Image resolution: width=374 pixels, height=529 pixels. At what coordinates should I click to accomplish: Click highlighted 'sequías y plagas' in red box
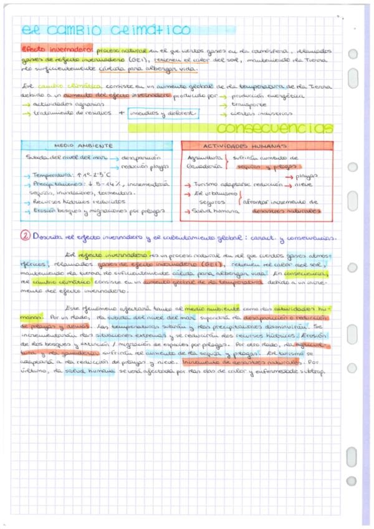tap(268, 167)
